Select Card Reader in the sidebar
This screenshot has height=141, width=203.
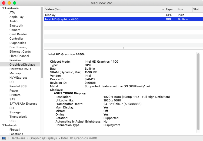(x=18, y=34)
